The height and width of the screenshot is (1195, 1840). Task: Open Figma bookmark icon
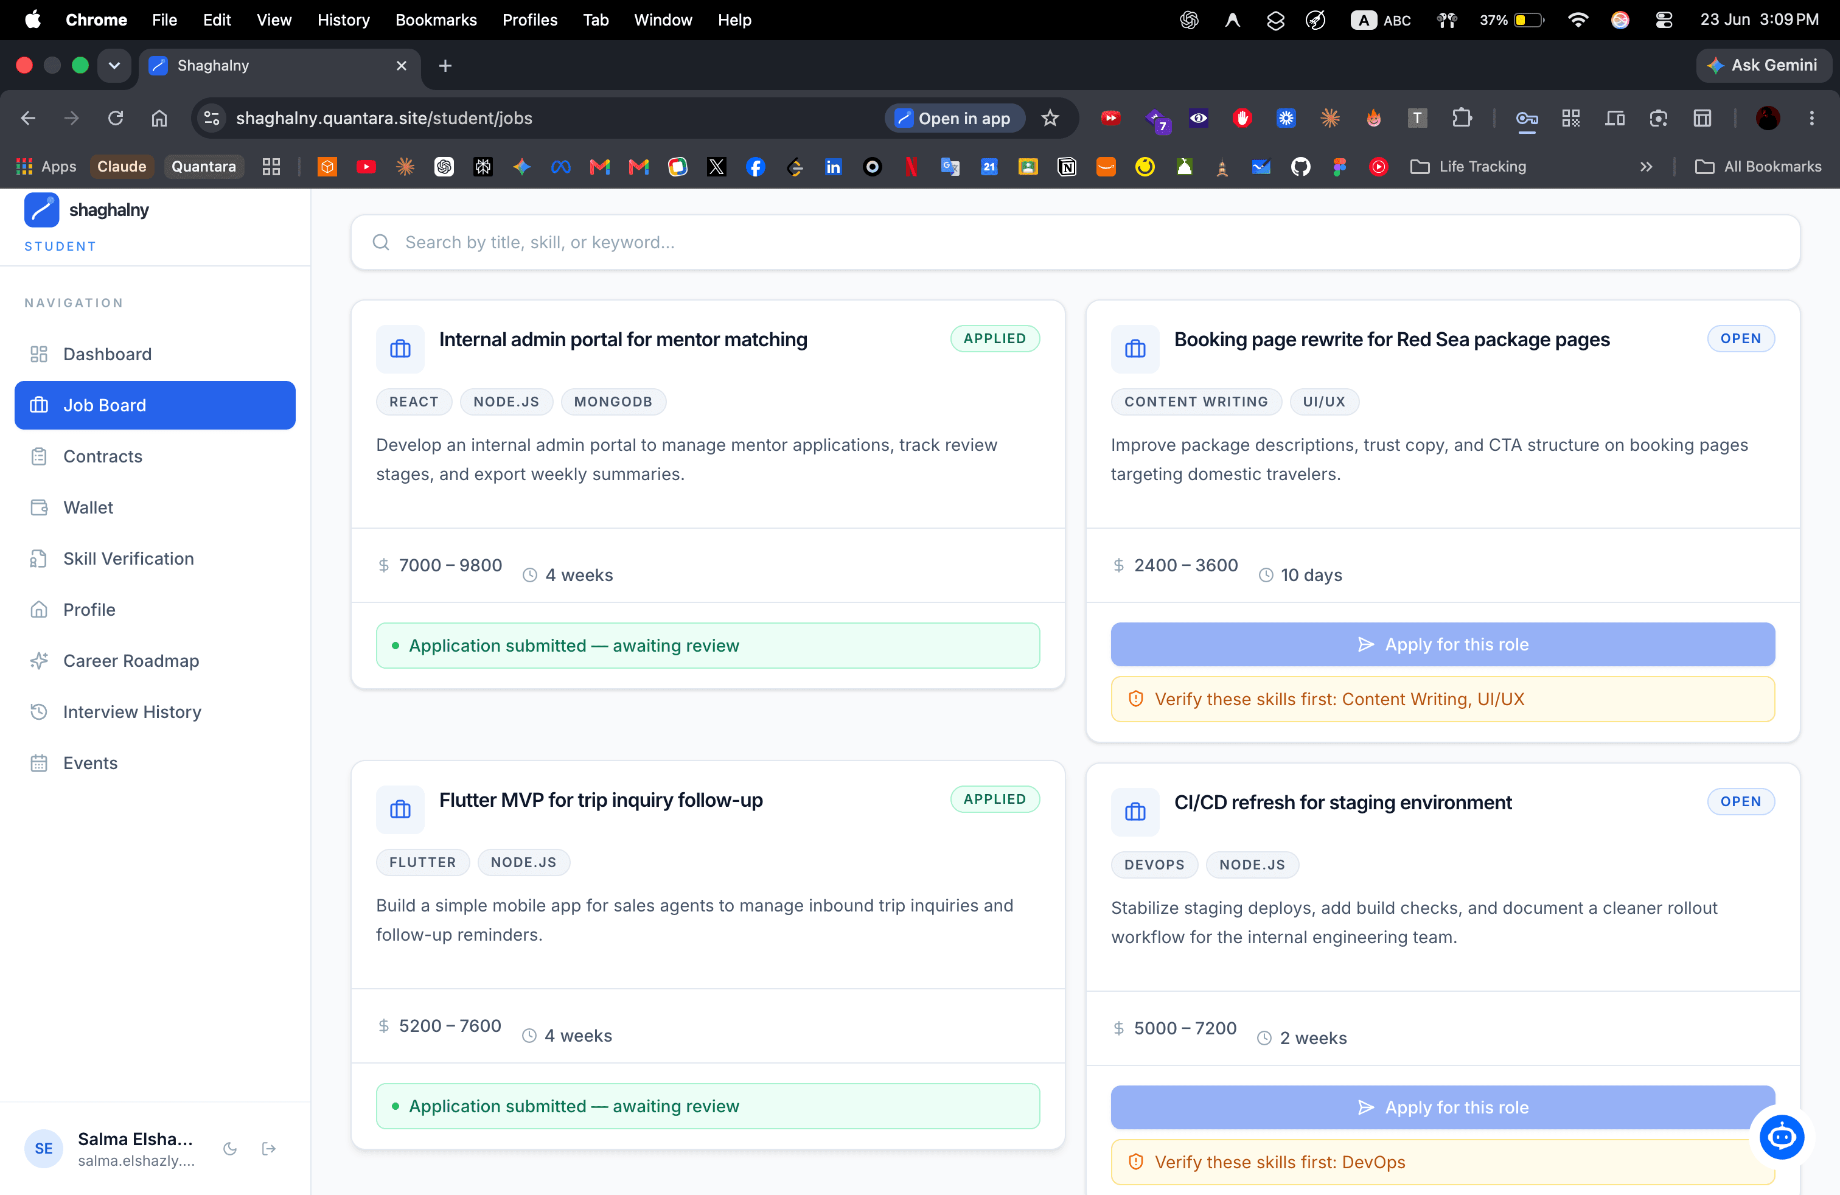point(1340,166)
